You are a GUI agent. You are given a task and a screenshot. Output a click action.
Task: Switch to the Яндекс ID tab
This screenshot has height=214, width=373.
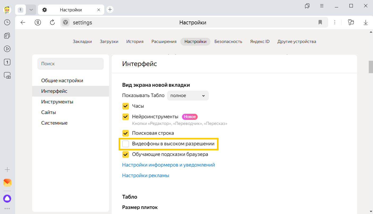click(x=260, y=41)
